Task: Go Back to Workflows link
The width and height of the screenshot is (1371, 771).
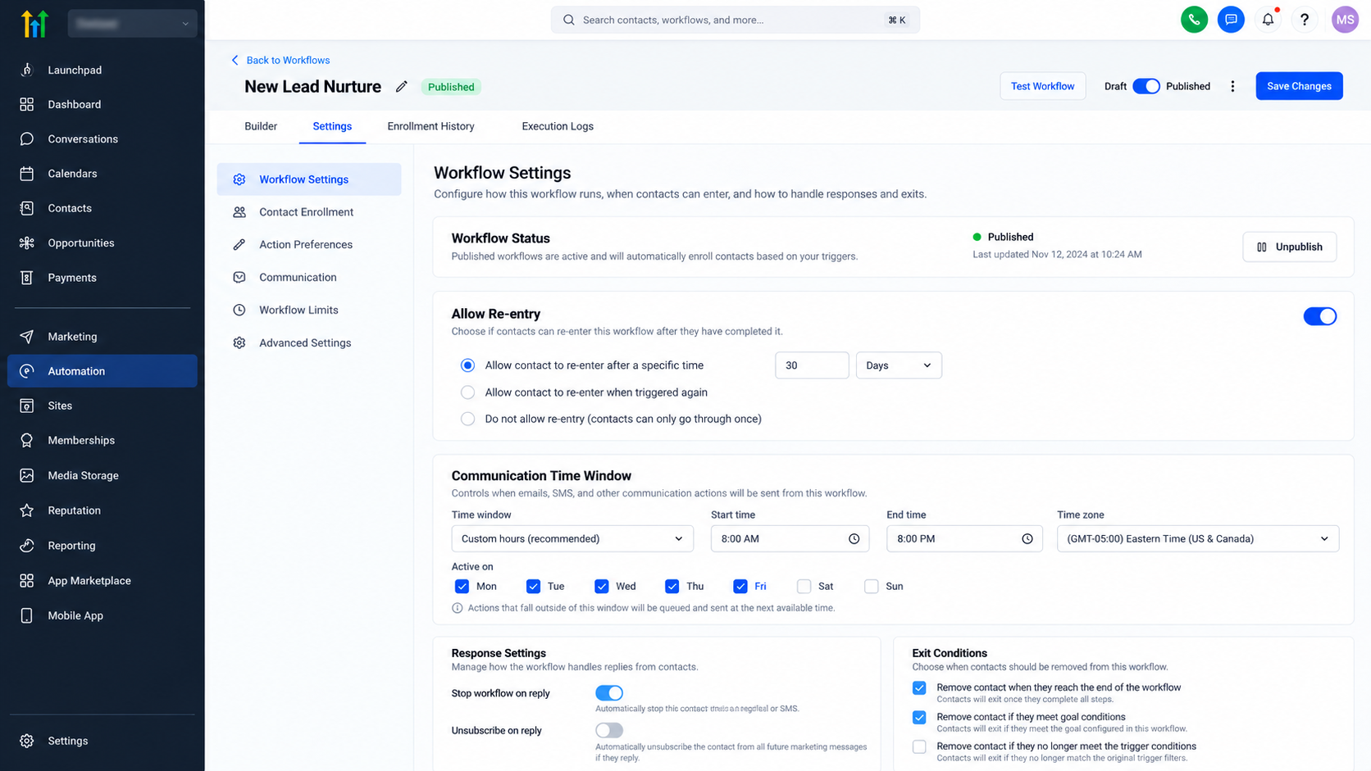Action: [280, 60]
